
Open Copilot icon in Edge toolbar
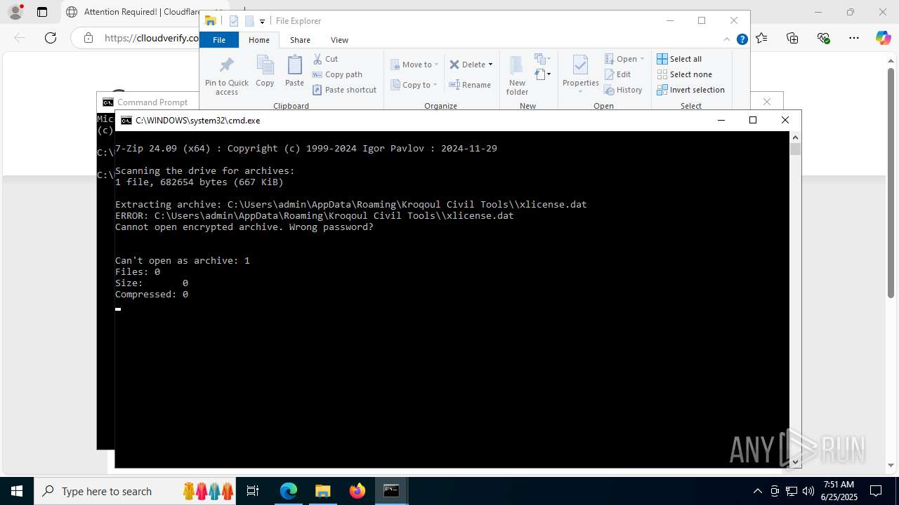[884, 38]
